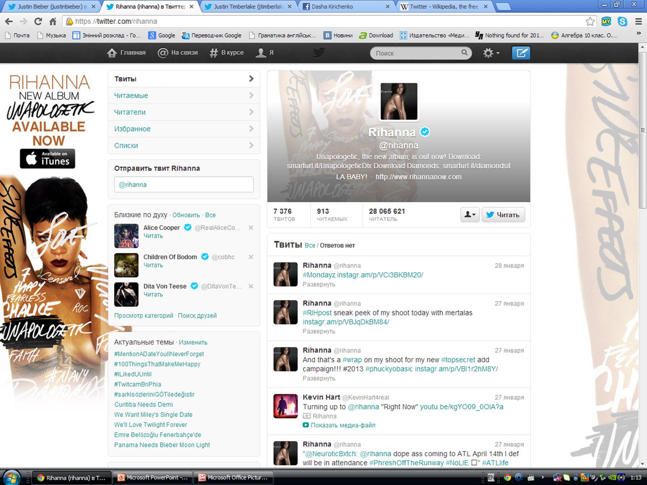Open Переводчик Google bookmark
Viewport: 647px width, 485px height.
coord(211,36)
